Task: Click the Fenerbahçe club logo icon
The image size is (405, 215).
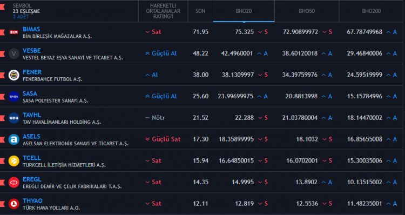Action: pyautogui.click(x=13, y=75)
